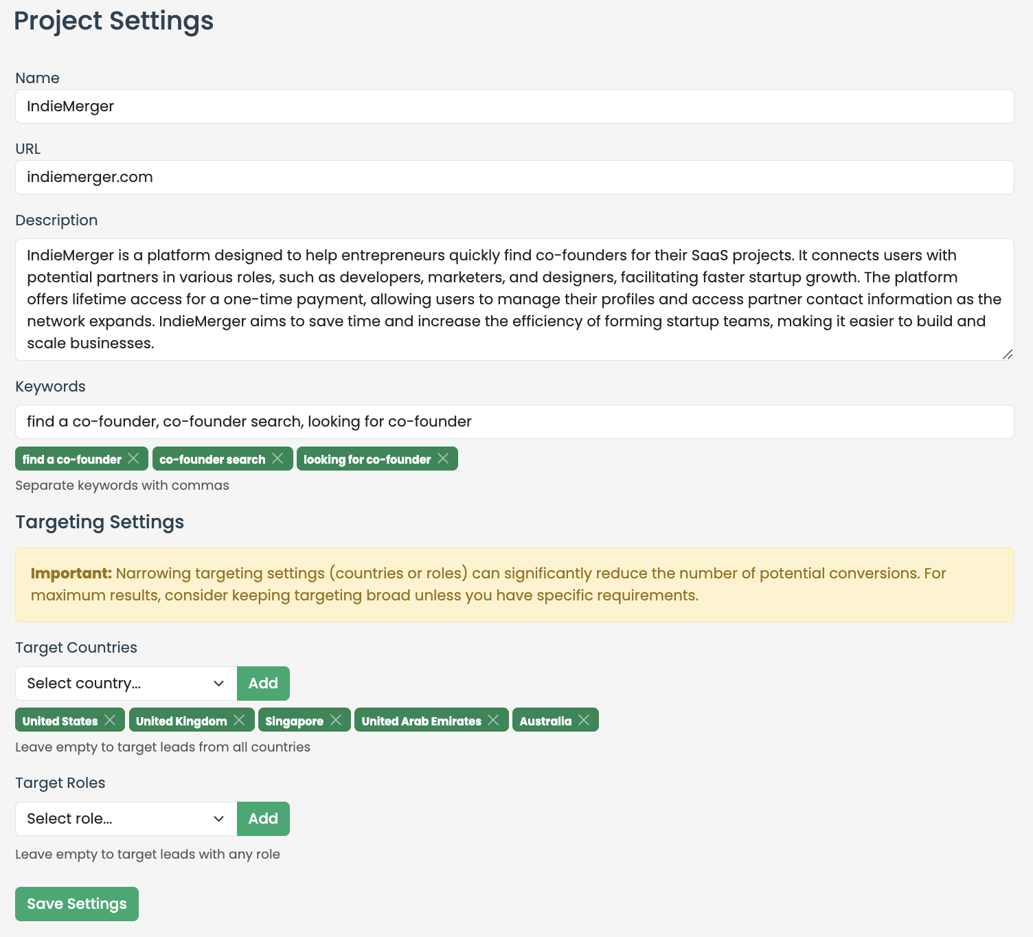Remove the 'co-founder search' keyword tag
1033x937 pixels.
click(x=278, y=458)
